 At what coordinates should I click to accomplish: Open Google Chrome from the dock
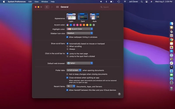[171, 39]
